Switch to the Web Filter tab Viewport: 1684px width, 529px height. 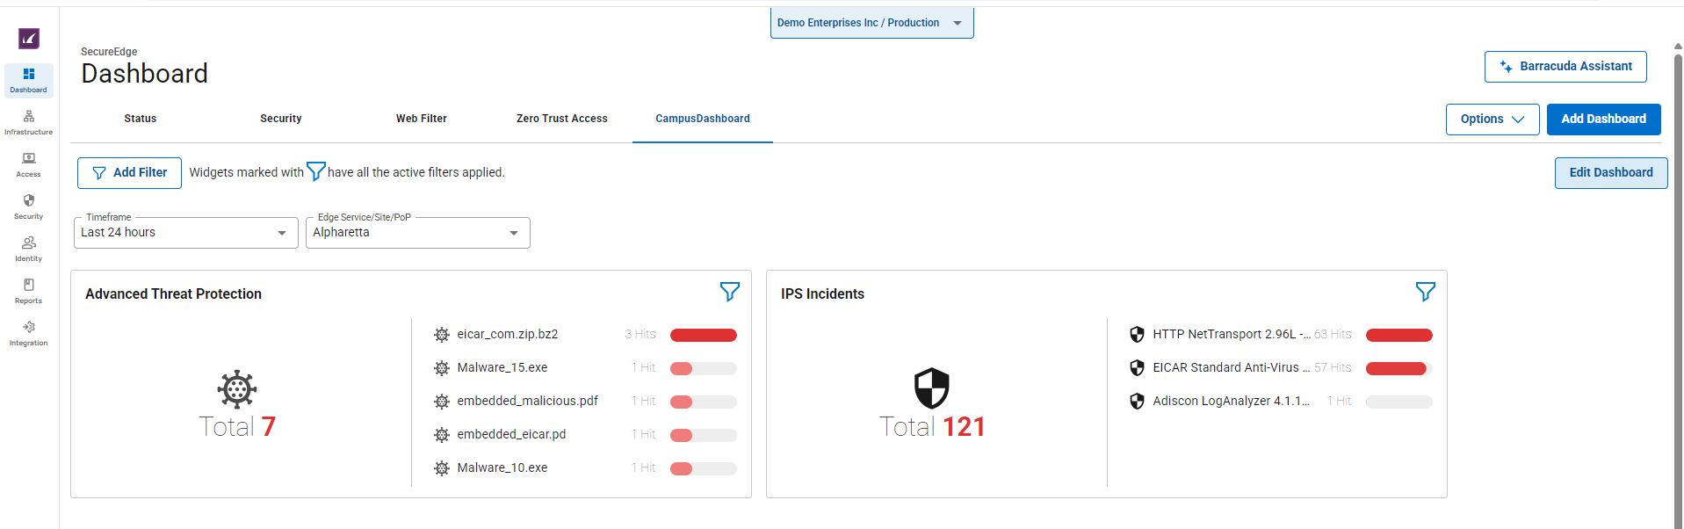pos(421,119)
